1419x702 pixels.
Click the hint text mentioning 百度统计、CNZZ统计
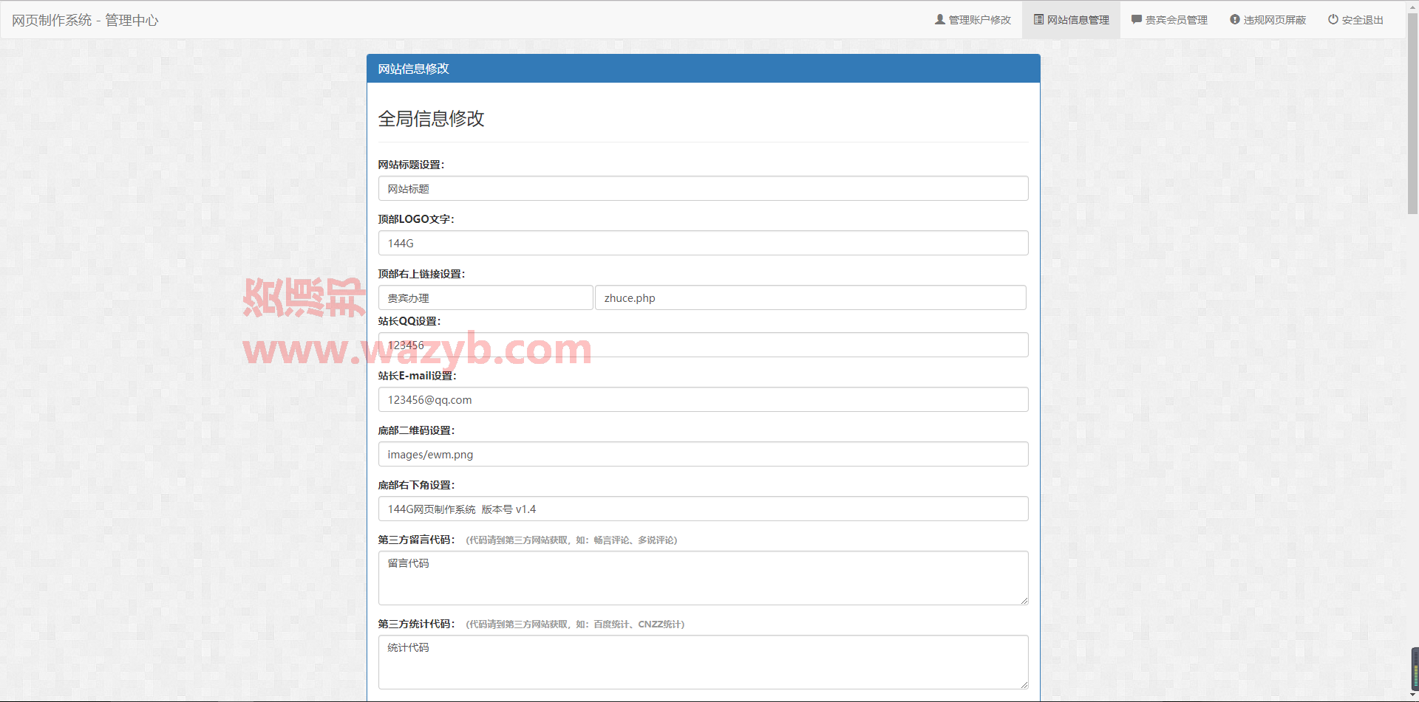pos(575,624)
